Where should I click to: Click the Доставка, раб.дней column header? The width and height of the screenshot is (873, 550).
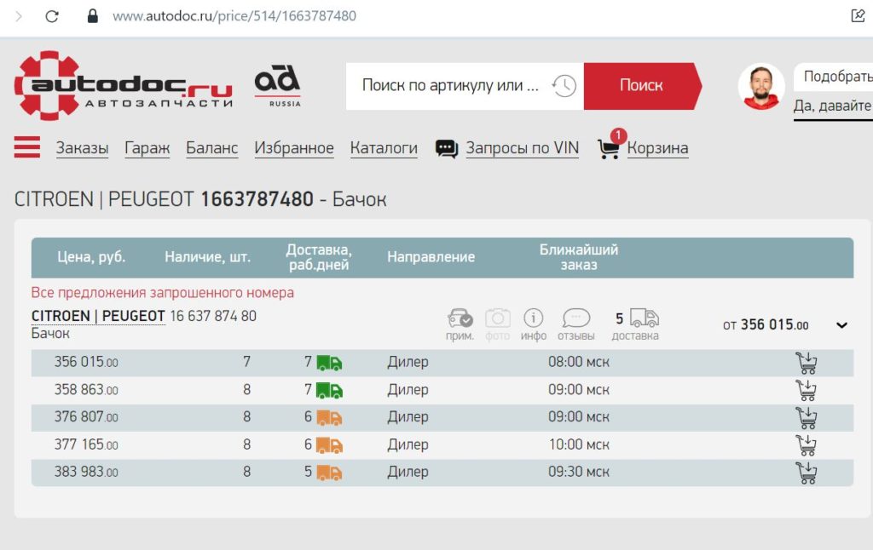(319, 257)
